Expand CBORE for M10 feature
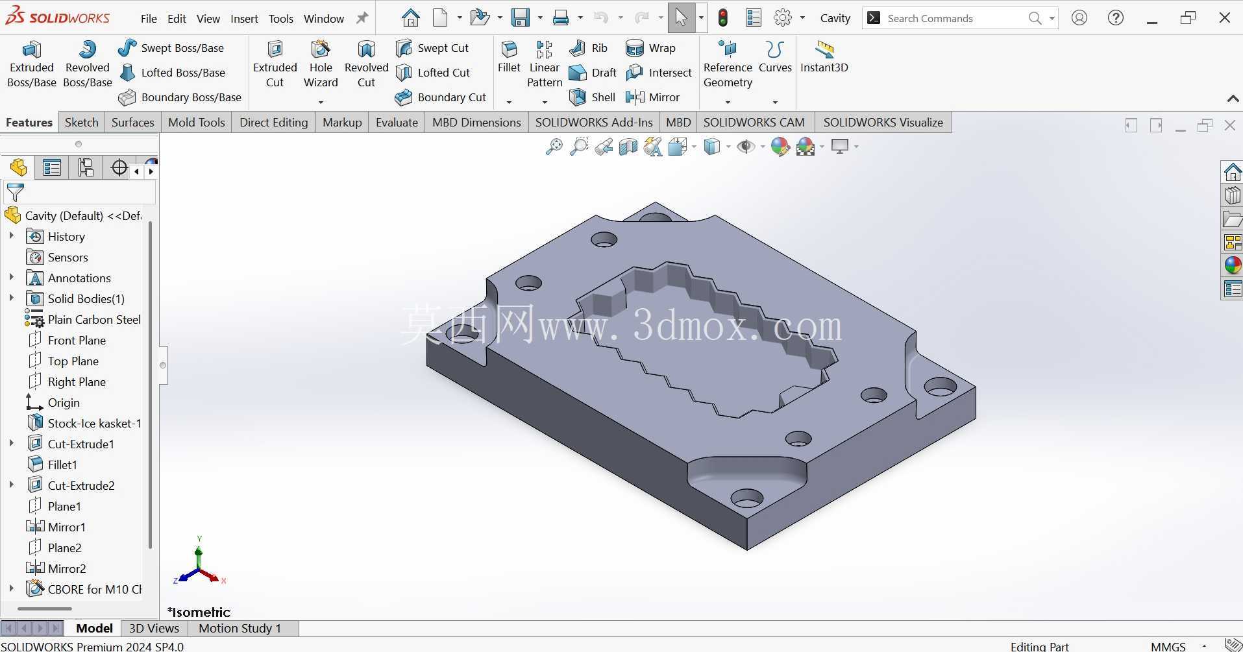This screenshot has width=1243, height=652. click(x=11, y=589)
